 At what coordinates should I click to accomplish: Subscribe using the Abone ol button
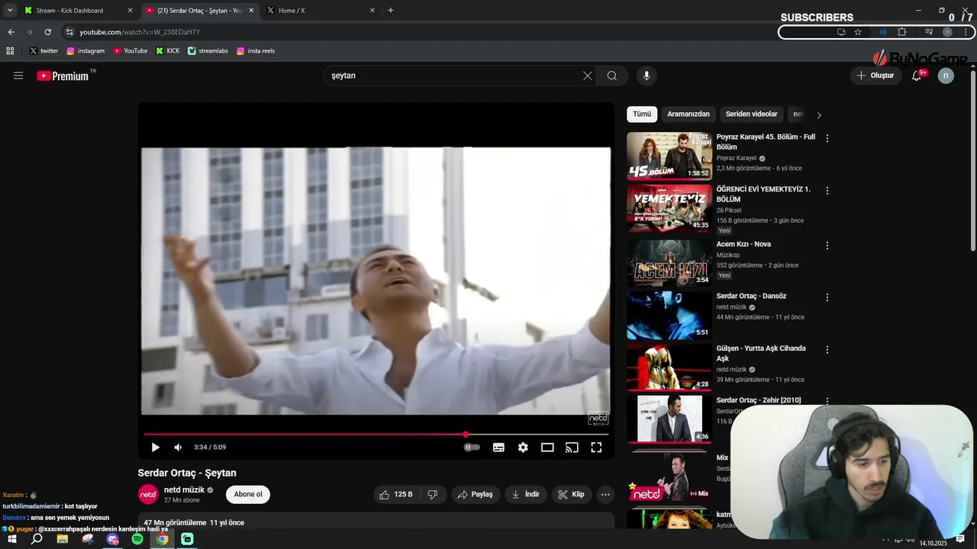pos(248,494)
